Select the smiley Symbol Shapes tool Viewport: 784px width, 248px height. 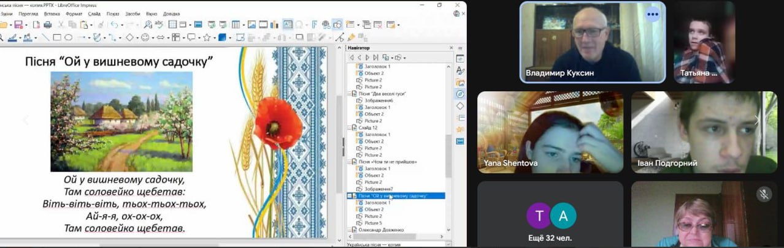pyautogui.click(x=145, y=37)
